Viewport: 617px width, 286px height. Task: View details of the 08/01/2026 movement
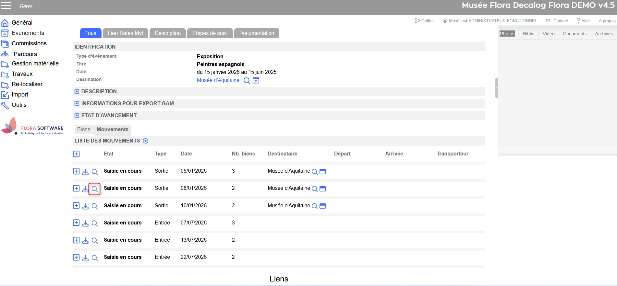pyautogui.click(x=94, y=189)
